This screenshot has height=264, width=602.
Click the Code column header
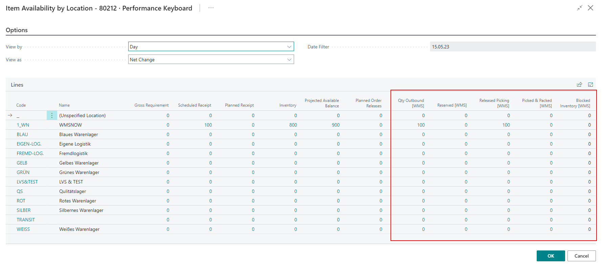(21, 105)
